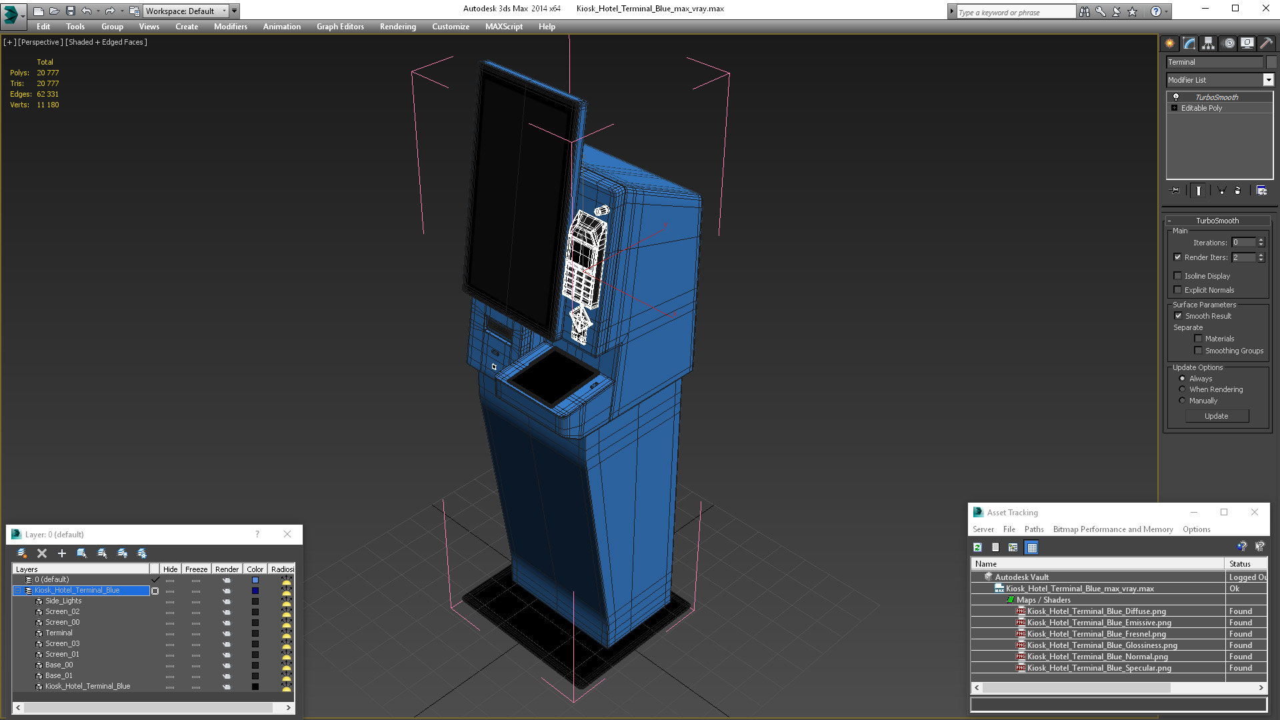Enable Isoline Display checkbox
This screenshot has height=720, width=1280.
coord(1177,276)
